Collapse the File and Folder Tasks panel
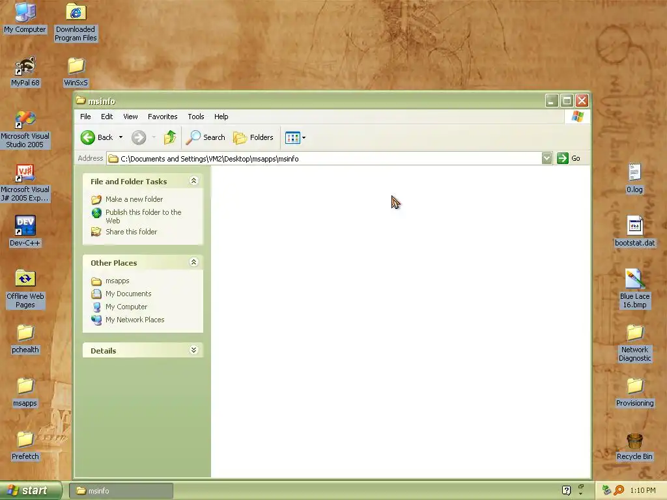This screenshot has height=500, width=667. click(193, 181)
